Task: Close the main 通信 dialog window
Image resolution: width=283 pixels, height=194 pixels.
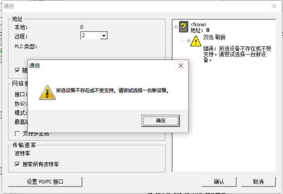Action: coord(274,6)
